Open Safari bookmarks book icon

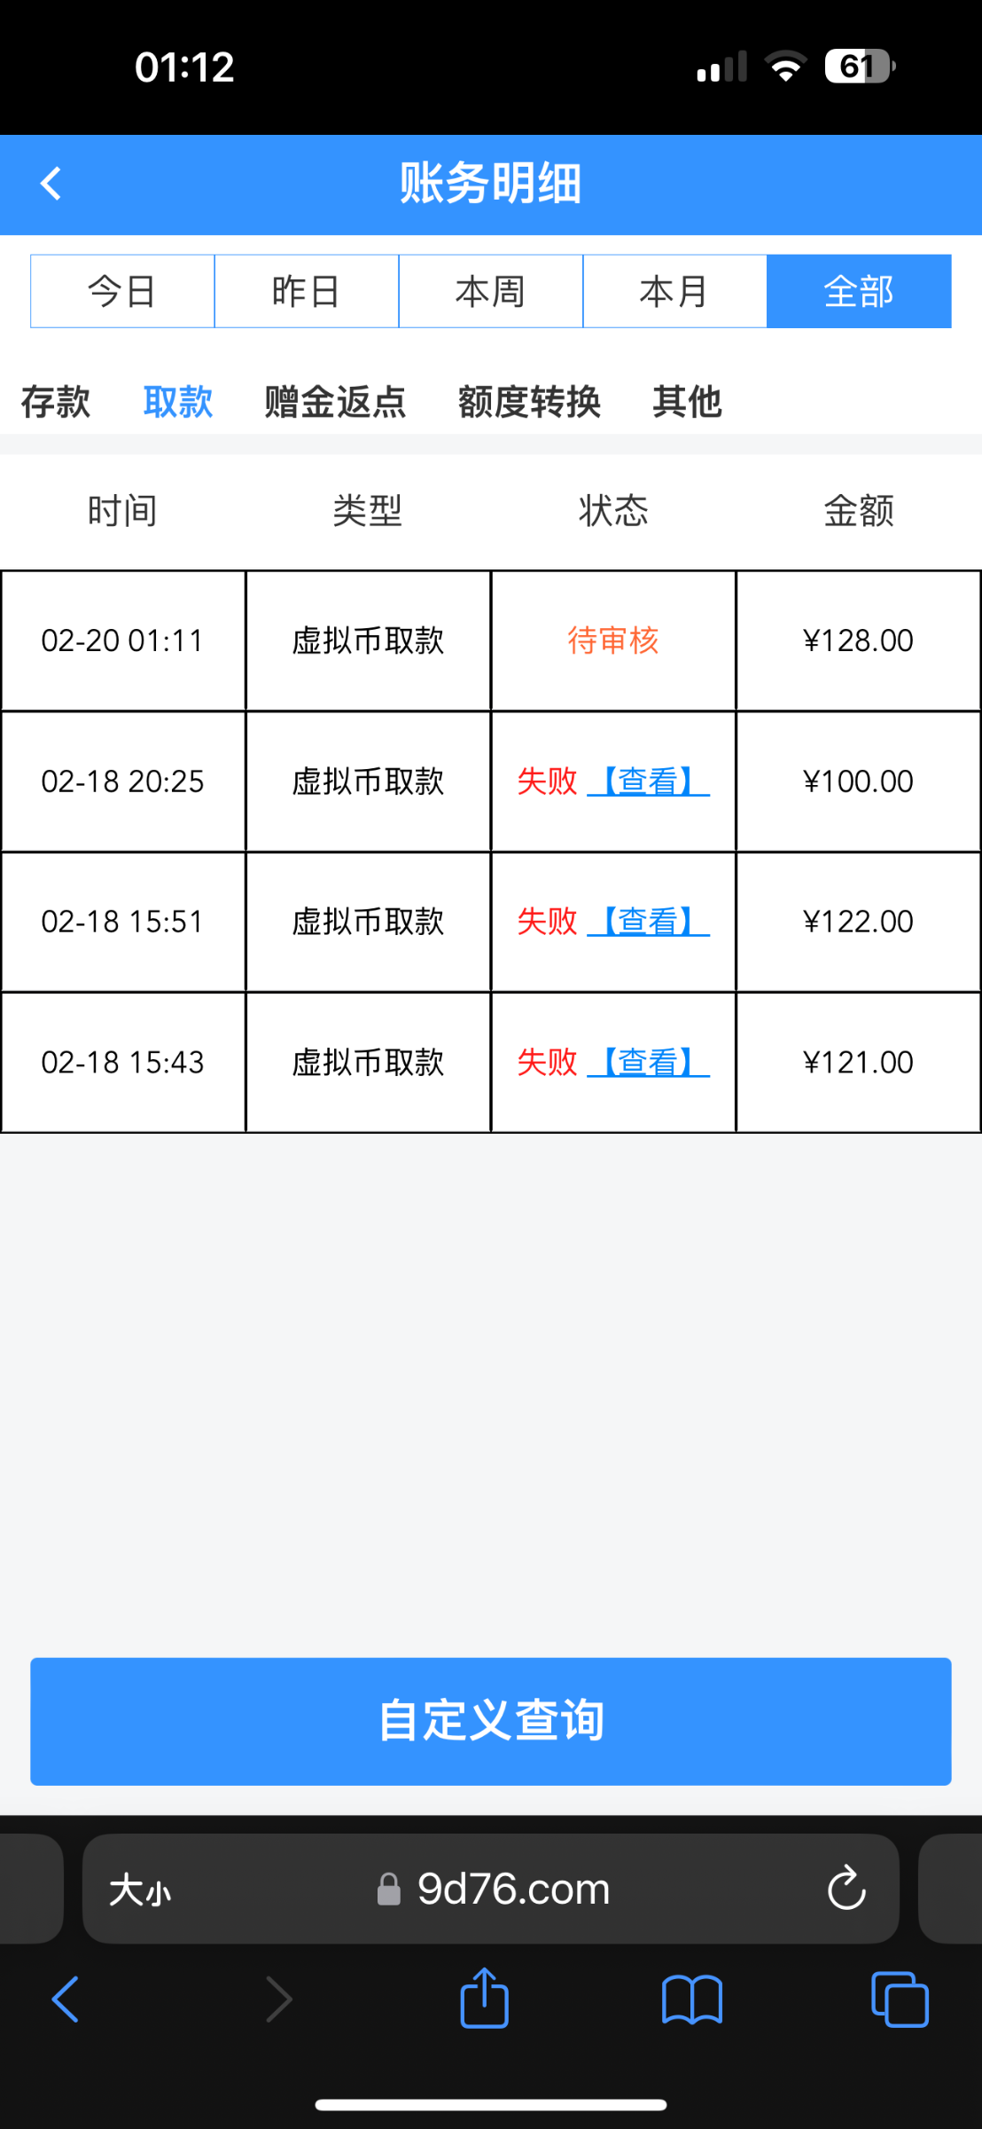click(x=691, y=1999)
